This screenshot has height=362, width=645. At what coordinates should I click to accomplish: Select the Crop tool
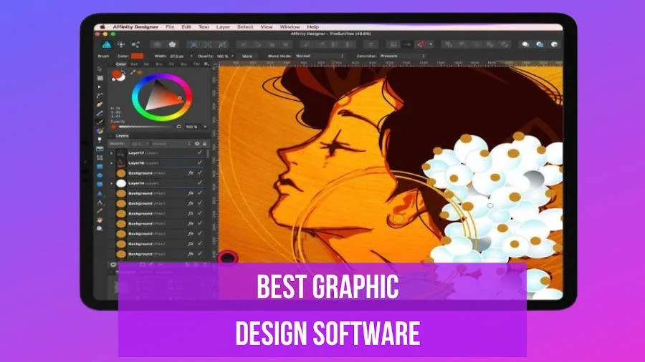100,157
